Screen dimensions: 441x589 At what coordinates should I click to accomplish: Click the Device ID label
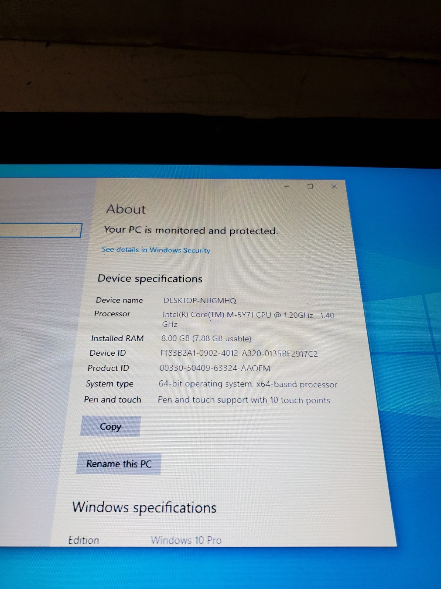tap(107, 353)
